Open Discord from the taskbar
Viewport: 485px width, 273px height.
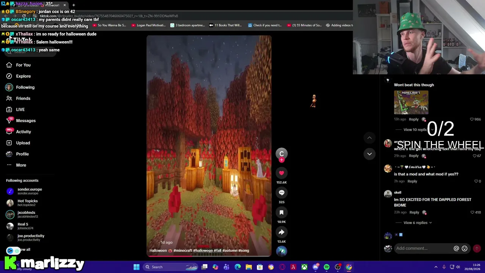pos(316,267)
